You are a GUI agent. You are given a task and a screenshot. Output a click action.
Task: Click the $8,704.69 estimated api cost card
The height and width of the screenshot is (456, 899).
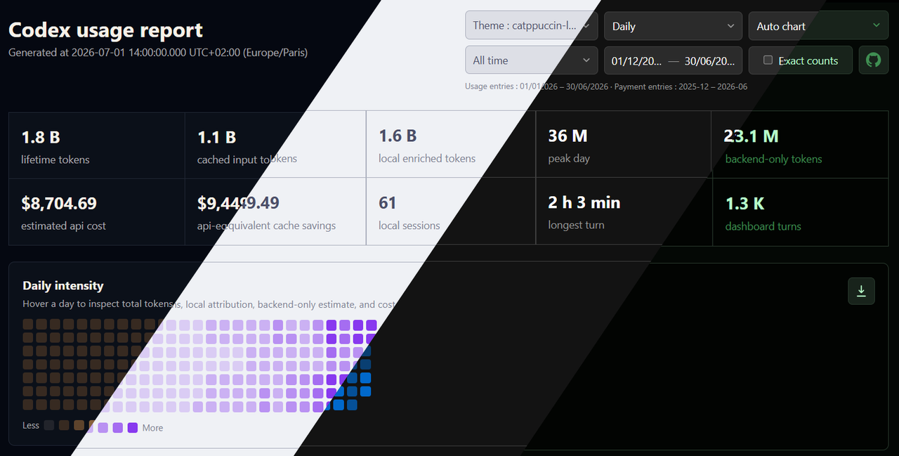[x=97, y=211]
